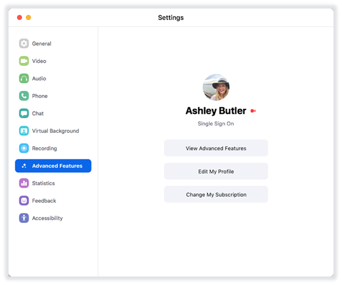Minimize Settings using the yellow button
Screen dimensions: 342x285
point(29,18)
